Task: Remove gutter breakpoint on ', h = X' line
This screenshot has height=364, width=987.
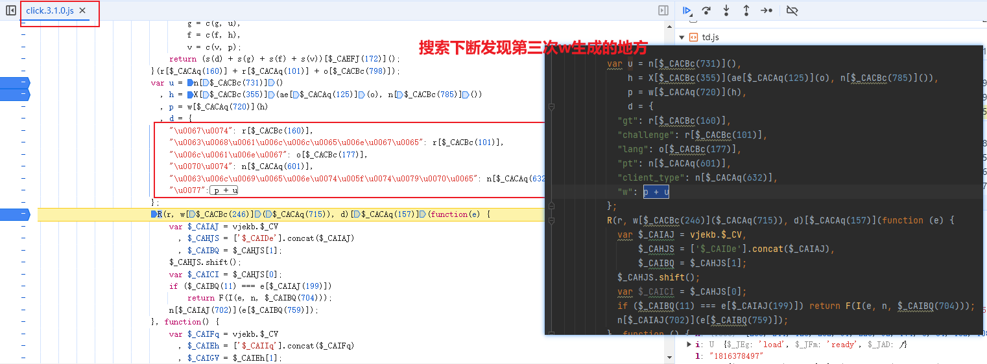Action: [14, 95]
